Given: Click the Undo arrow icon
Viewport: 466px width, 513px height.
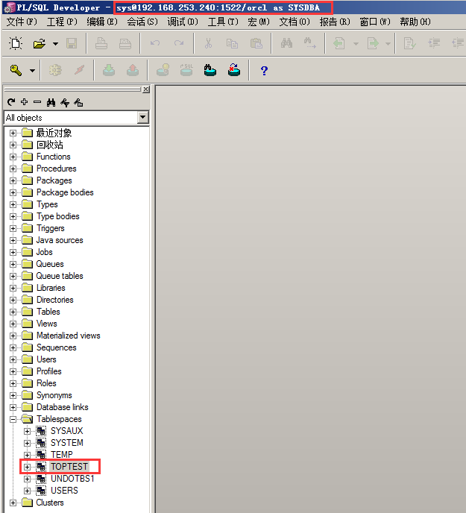Looking at the screenshot, I should (155, 43).
